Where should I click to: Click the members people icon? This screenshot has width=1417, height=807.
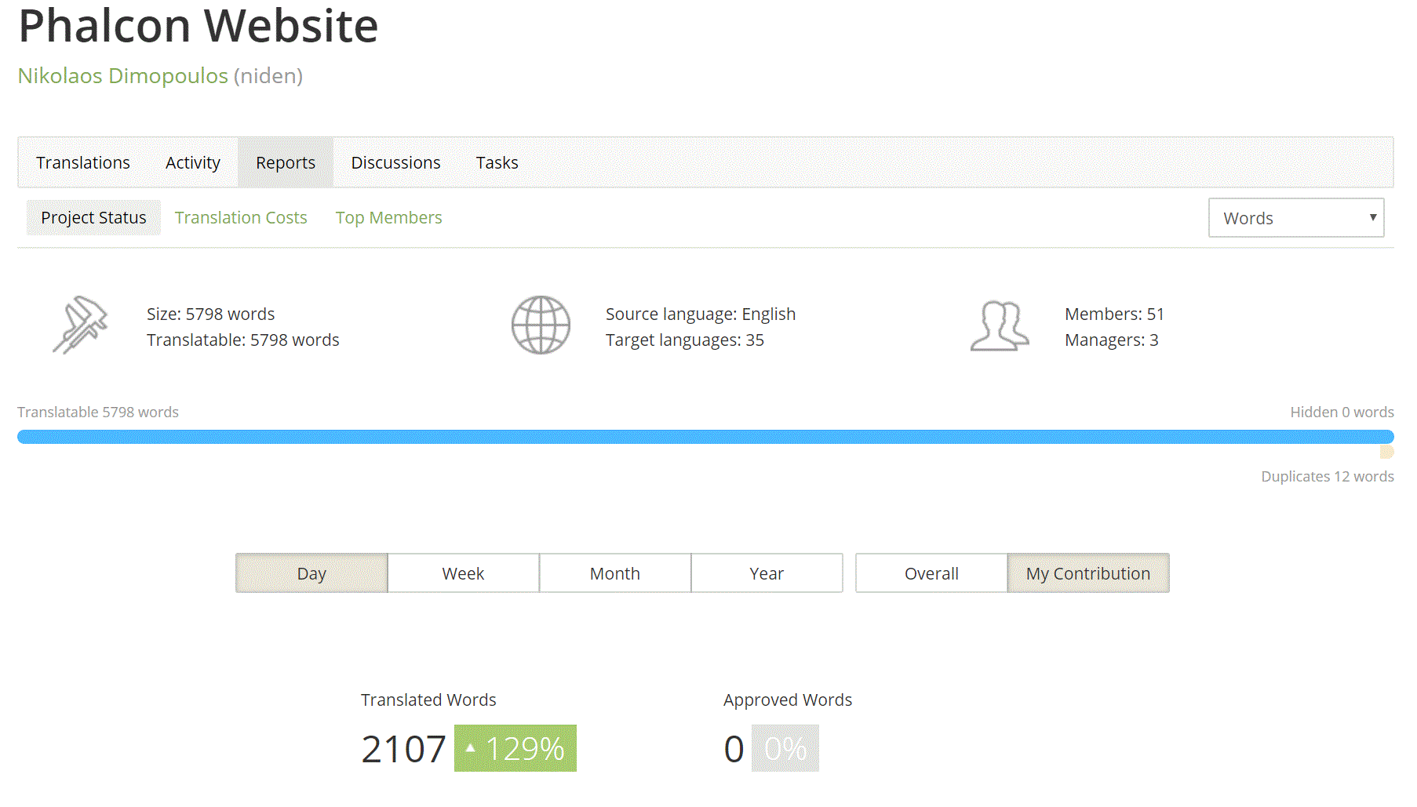(x=999, y=325)
